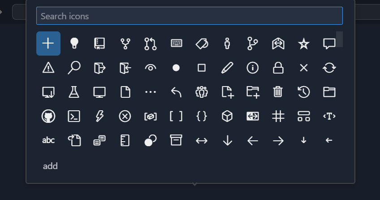Viewport: 380px width, 200px height.
Task: Pick the archive box icon
Action: [177, 140]
